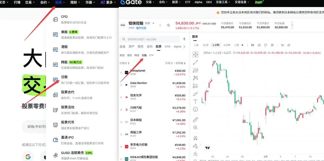Toggle lock all drawings padlock
Screen dimensions: 324x161
[195, 154]
